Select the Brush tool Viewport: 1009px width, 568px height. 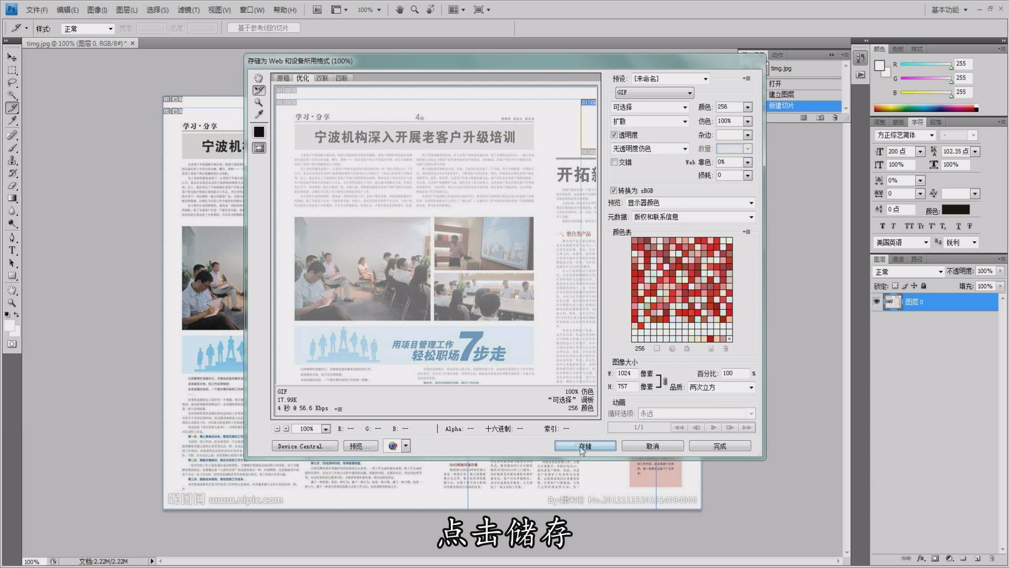click(12, 148)
